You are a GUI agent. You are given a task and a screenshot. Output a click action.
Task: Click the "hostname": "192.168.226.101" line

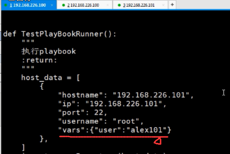click(126, 95)
